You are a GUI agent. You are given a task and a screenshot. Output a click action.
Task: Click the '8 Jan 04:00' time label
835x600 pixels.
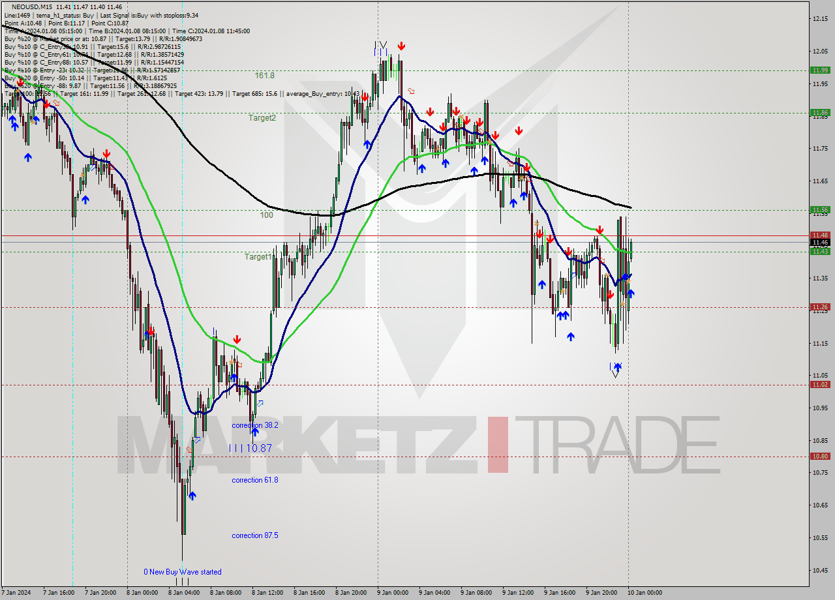[x=183, y=593]
